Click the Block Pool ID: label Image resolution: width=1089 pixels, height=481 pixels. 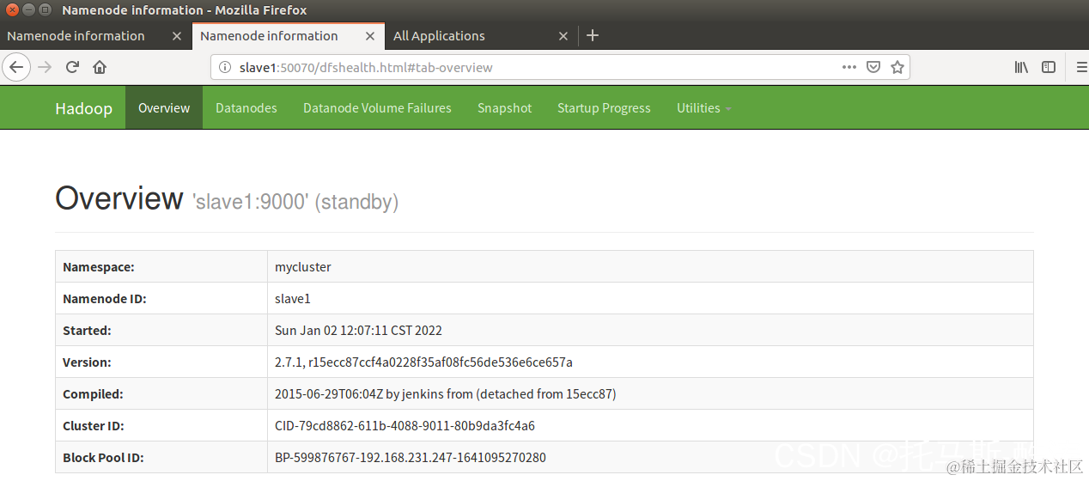103,458
